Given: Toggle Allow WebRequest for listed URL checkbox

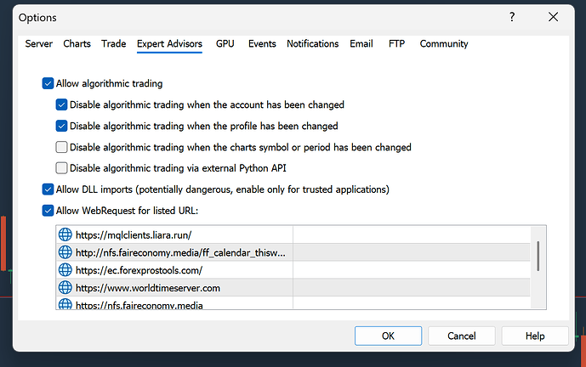Looking at the screenshot, I should (48, 211).
